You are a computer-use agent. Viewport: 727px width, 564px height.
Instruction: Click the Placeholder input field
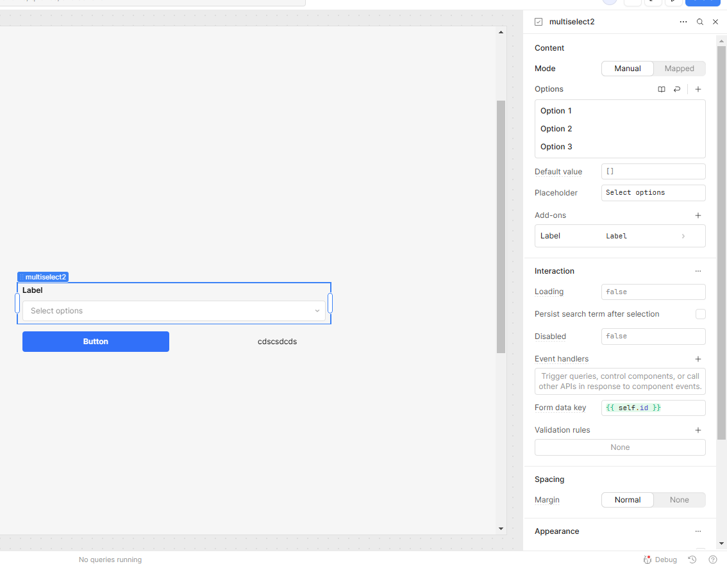pyautogui.click(x=653, y=193)
